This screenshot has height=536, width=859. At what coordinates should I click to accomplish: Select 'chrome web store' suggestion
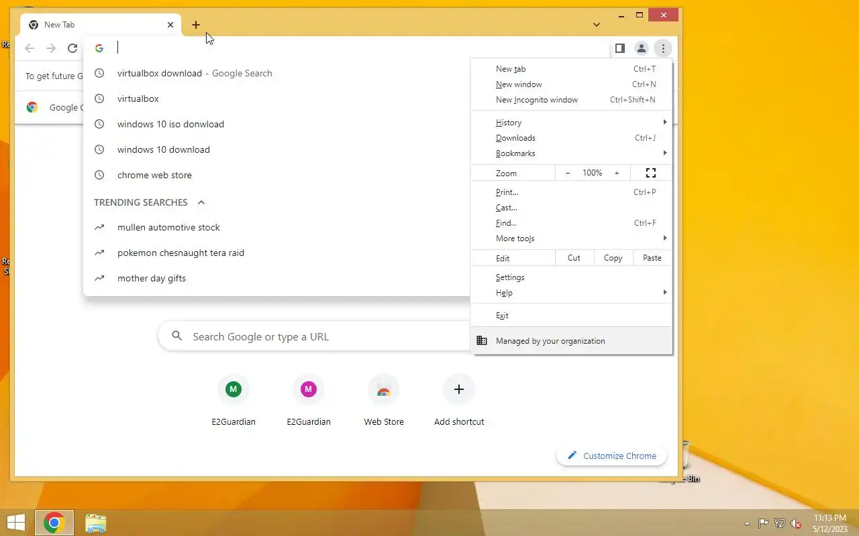(276, 175)
